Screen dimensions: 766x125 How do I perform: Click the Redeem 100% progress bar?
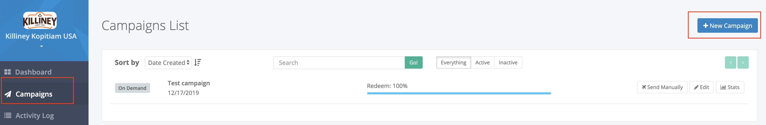[x=459, y=93]
